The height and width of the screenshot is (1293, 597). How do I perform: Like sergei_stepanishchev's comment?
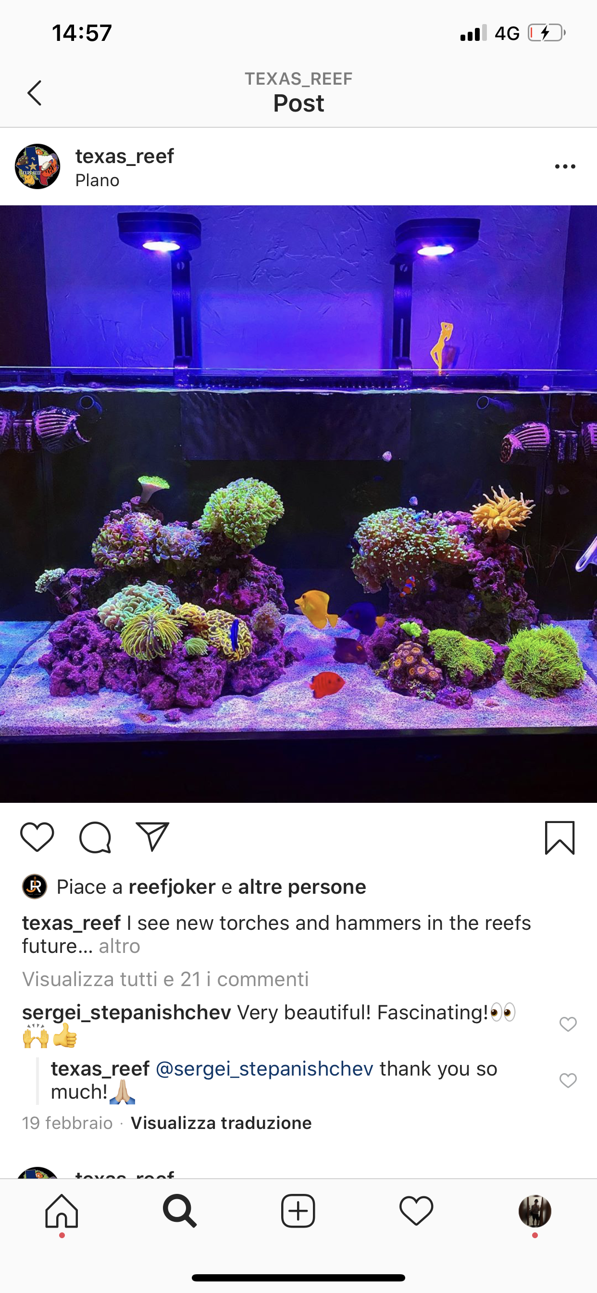(568, 1024)
